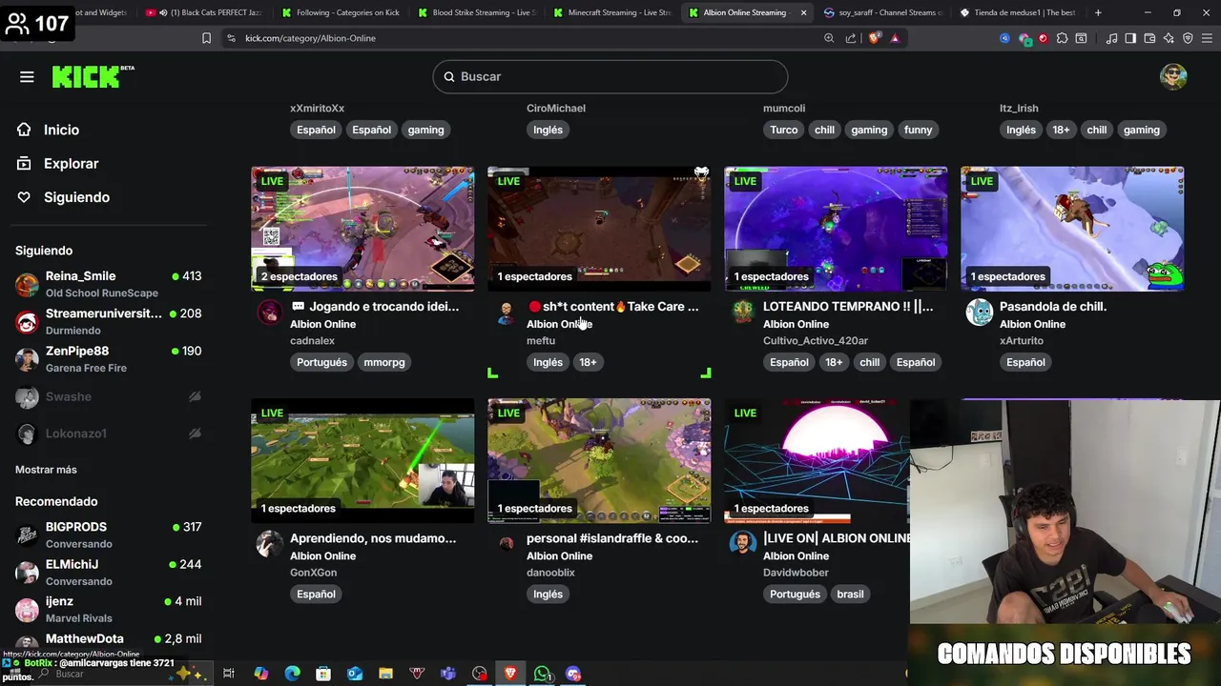Screen dimensions: 1221x686
Task: Switch to soy_saraff Channel Streams tab
Action: click(x=881, y=12)
